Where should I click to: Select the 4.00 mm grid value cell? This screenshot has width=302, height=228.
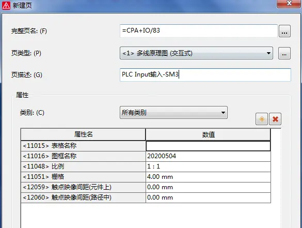[x=208, y=177]
